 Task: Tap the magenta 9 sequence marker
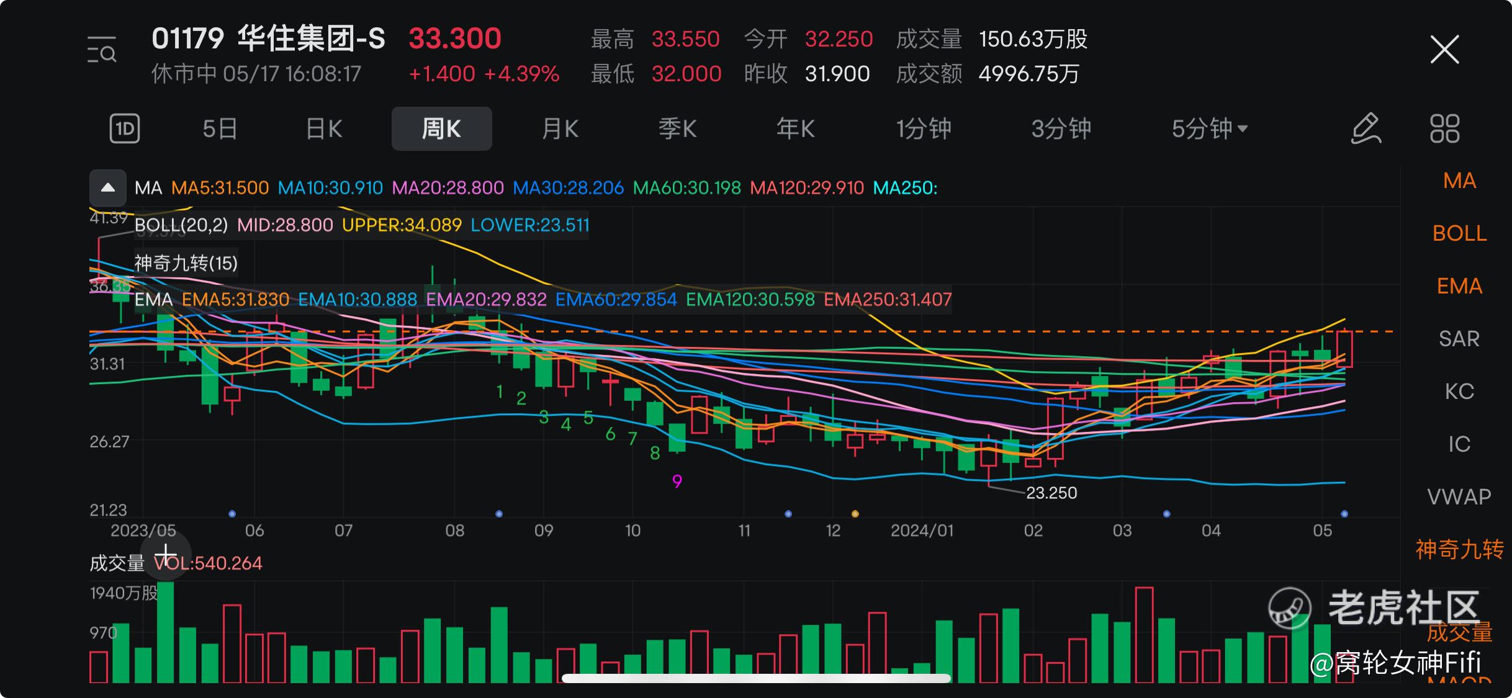pyautogui.click(x=677, y=481)
